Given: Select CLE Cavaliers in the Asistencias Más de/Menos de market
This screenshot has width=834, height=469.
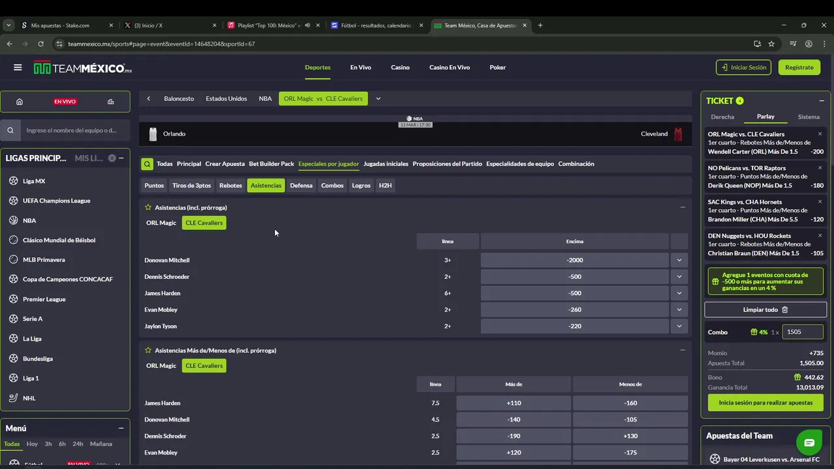Looking at the screenshot, I should click(204, 365).
